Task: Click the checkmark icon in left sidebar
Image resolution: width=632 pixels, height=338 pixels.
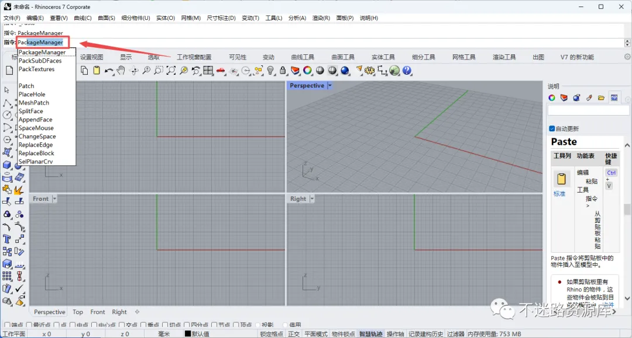Action: tap(19, 288)
